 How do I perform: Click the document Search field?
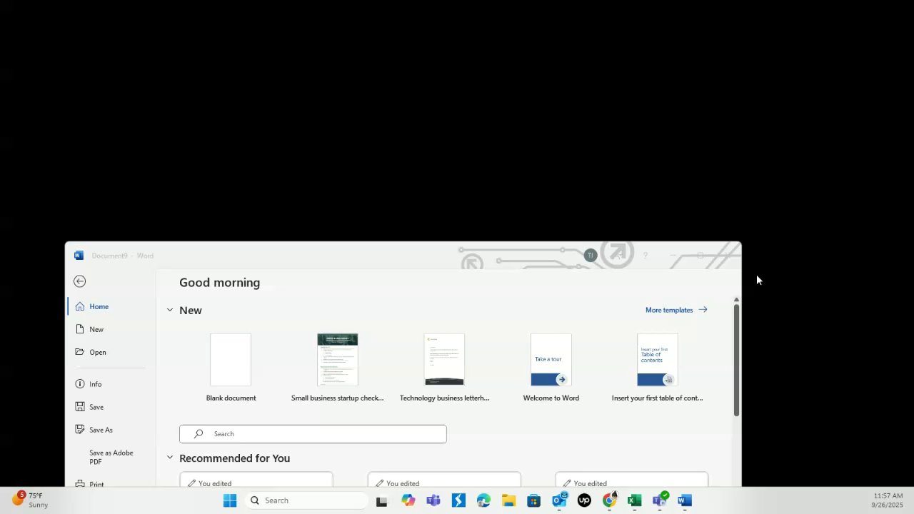[x=313, y=434]
